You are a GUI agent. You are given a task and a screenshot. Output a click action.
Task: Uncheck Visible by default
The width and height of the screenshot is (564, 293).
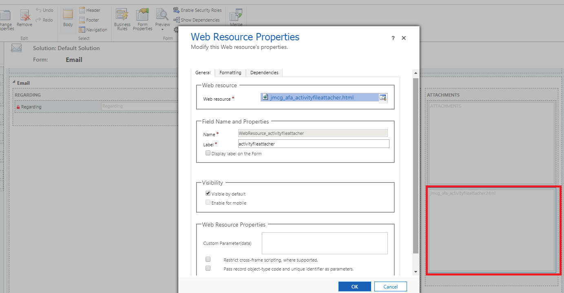(x=208, y=193)
